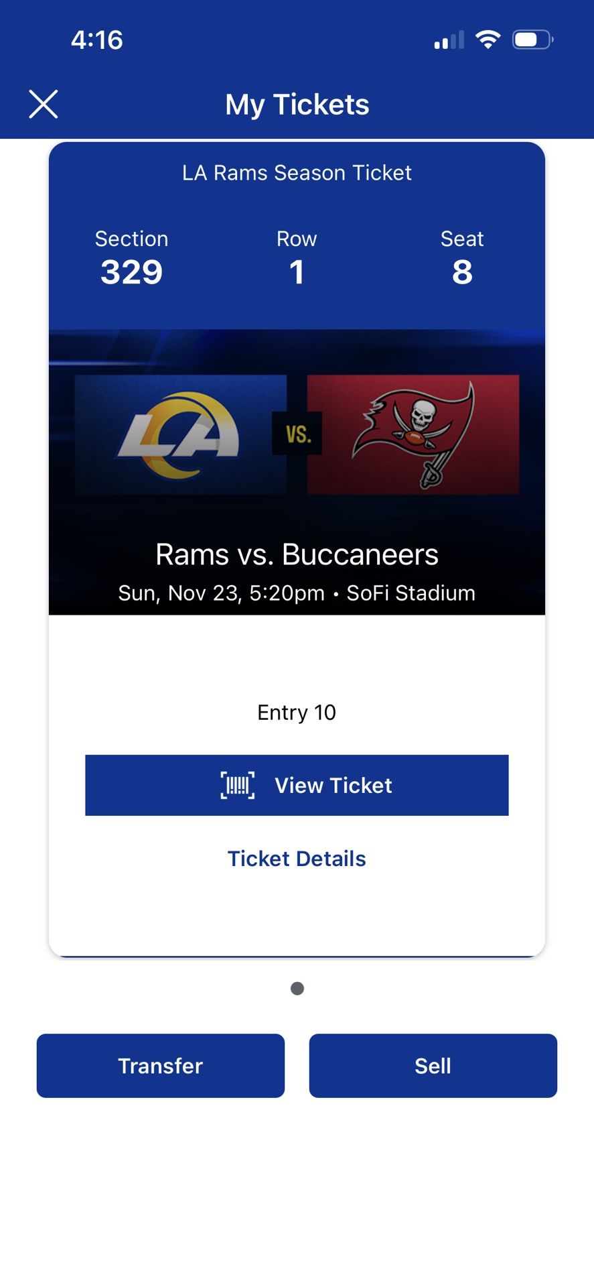Tap the View Ticket button
The width and height of the screenshot is (594, 1287).
(x=297, y=785)
